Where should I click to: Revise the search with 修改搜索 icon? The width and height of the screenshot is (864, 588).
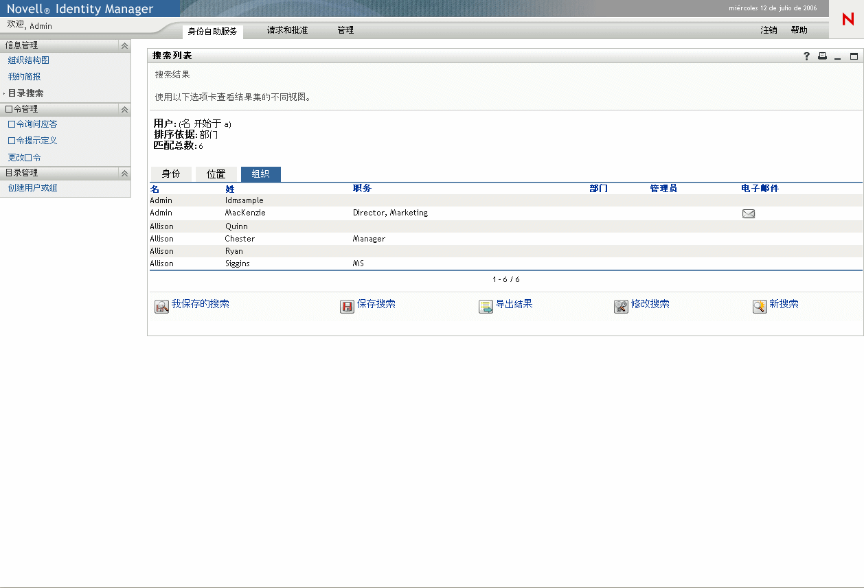[621, 306]
